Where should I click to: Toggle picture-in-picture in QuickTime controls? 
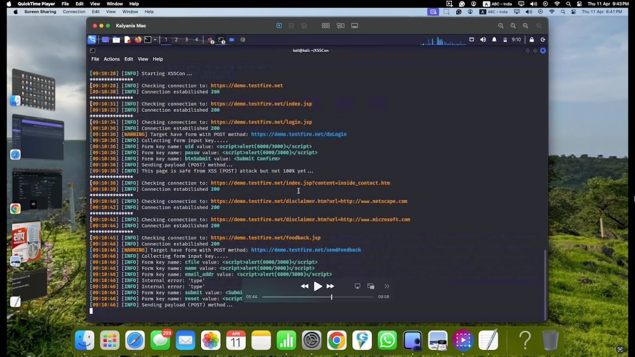point(371,286)
